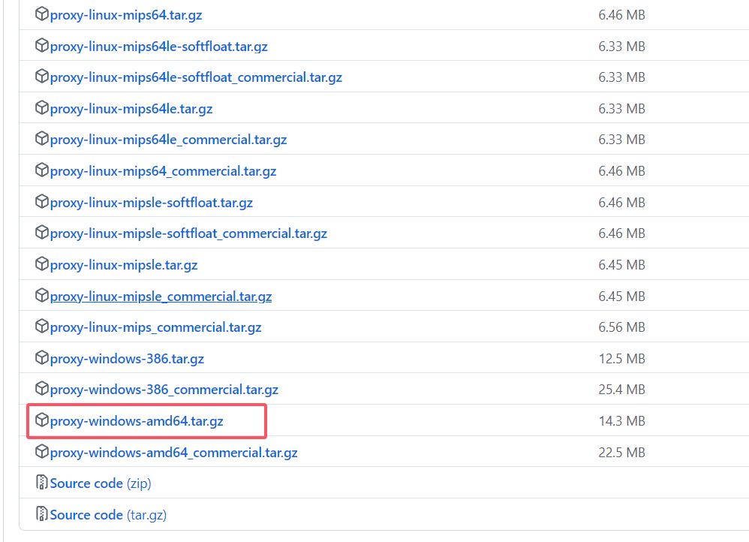Image resolution: width=749 pixels, height=542 pixels.
Task: Open proxy-linux-mips64le-softfloat_commercial.tar.gz link
Action: [x=197, y=77]
